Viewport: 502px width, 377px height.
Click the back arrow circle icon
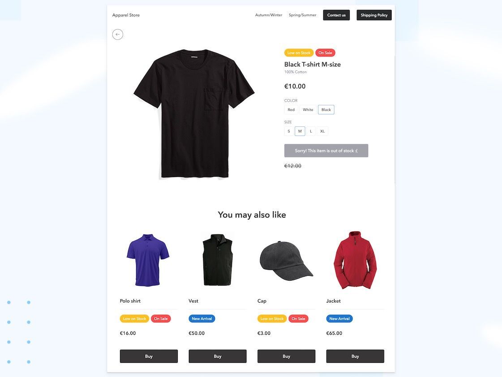(117, 35)
